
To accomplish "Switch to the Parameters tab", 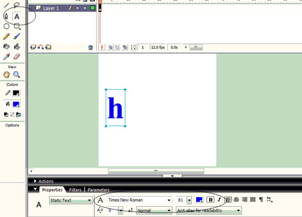I will click(x=98, y=190).
